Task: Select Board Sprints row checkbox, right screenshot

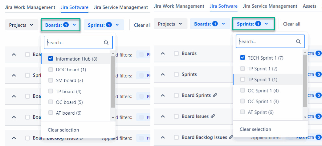Action: pos(176,95)
